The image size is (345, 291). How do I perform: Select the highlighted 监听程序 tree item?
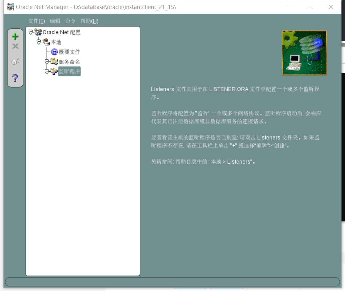coord(70,71)
